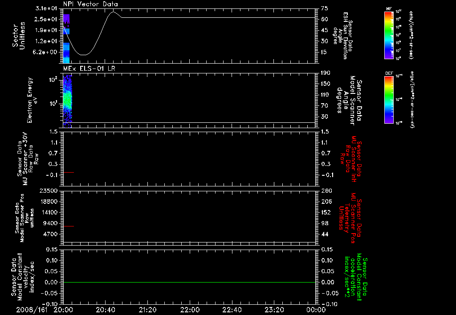
Task: Click the "9400" scanner position tick label
Action: coord(51,223)
